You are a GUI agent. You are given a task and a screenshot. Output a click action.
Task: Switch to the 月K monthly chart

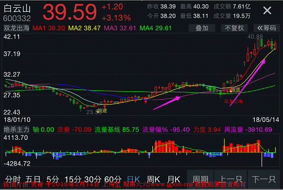coord(173,179)
